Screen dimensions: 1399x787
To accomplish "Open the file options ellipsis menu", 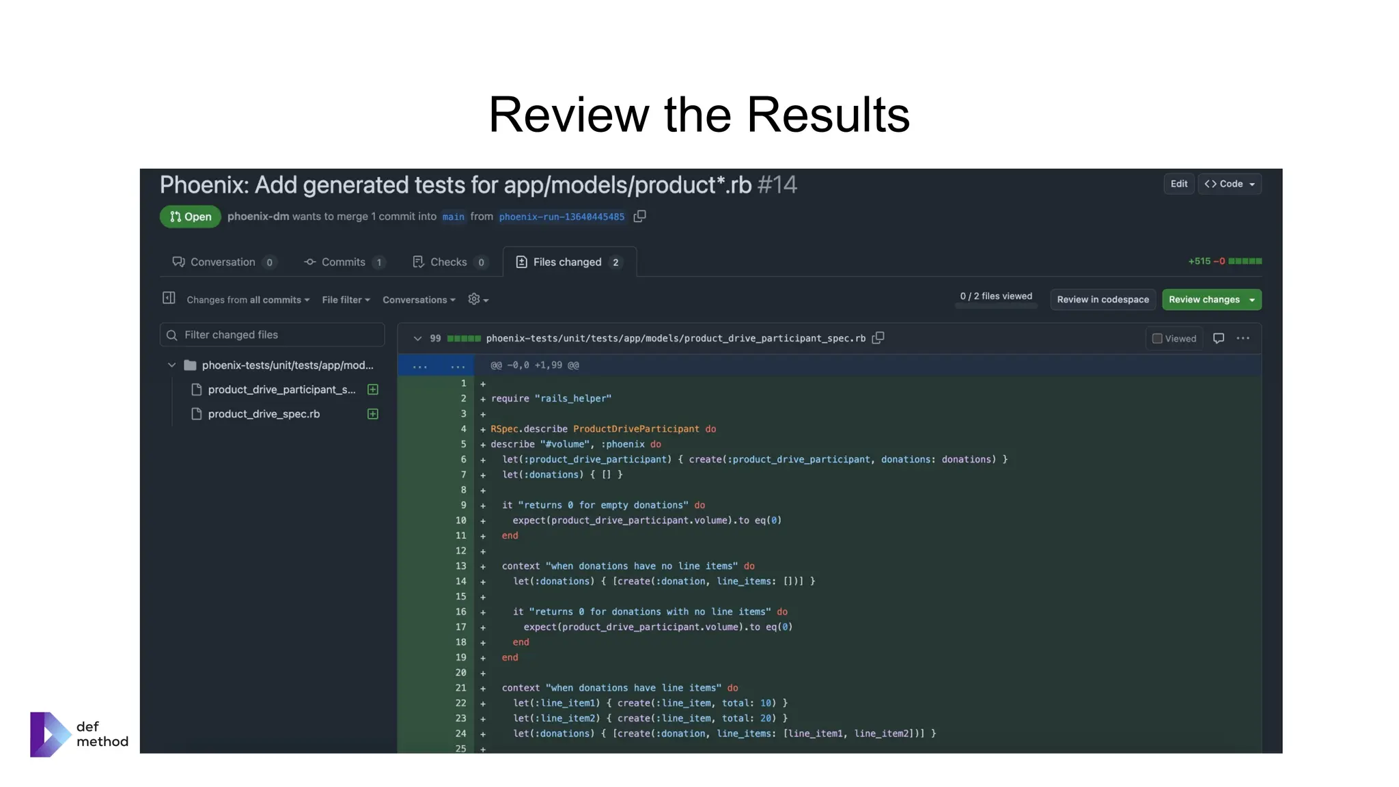I will tap(1243, 338).
